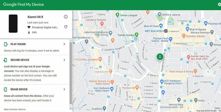The image size is (221, 112).
Task: Click ACE Hardware Panglima Polim pin
Action: point(162,81)
